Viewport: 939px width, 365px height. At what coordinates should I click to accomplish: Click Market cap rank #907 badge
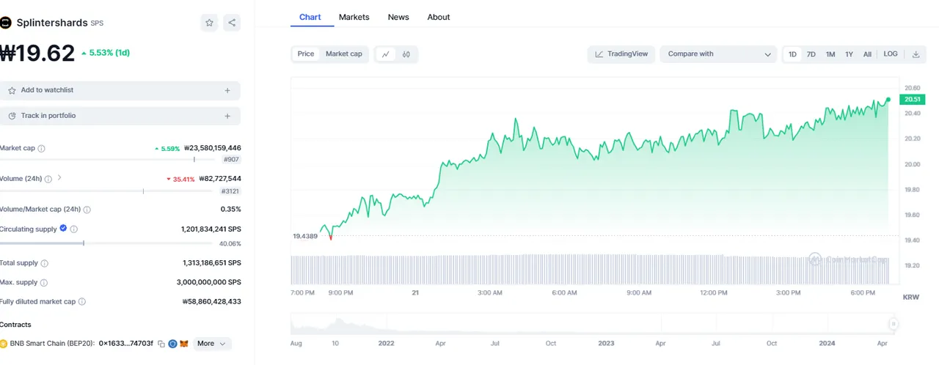[x=232, y=160]
